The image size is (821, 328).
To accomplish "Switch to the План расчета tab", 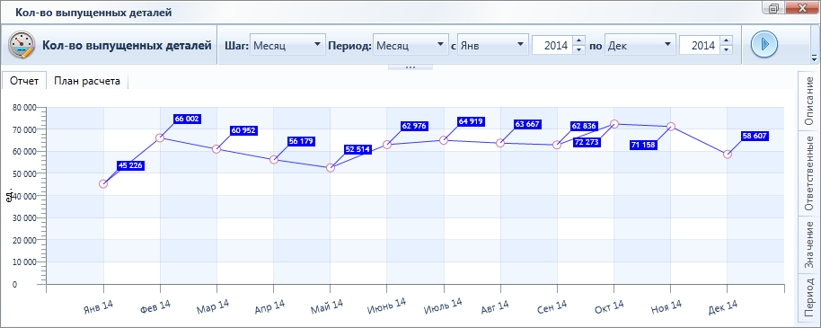I will [87, 81].
